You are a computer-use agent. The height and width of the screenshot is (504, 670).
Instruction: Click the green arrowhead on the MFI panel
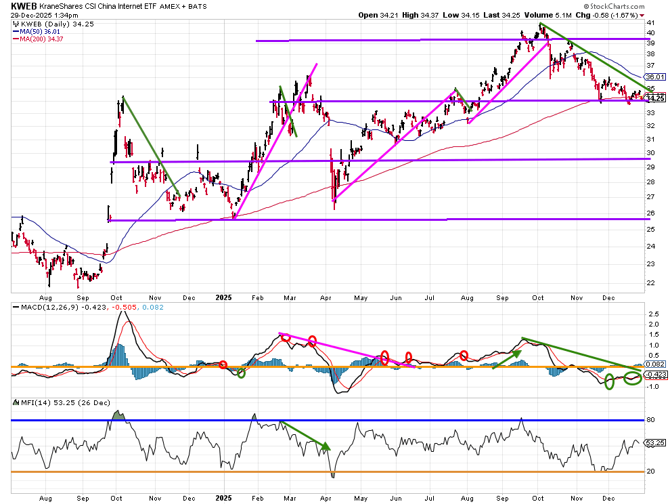326,446
